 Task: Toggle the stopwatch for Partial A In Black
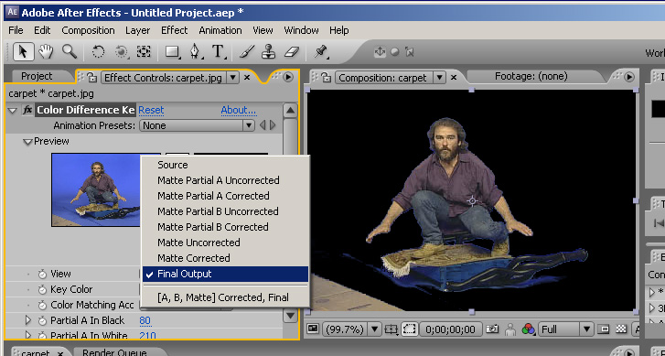click(42, 320)
